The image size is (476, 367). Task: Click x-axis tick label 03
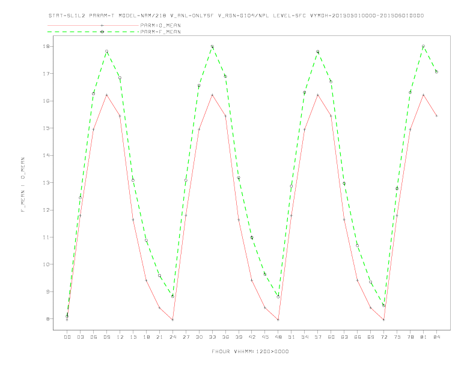click(x=80, y=337)
